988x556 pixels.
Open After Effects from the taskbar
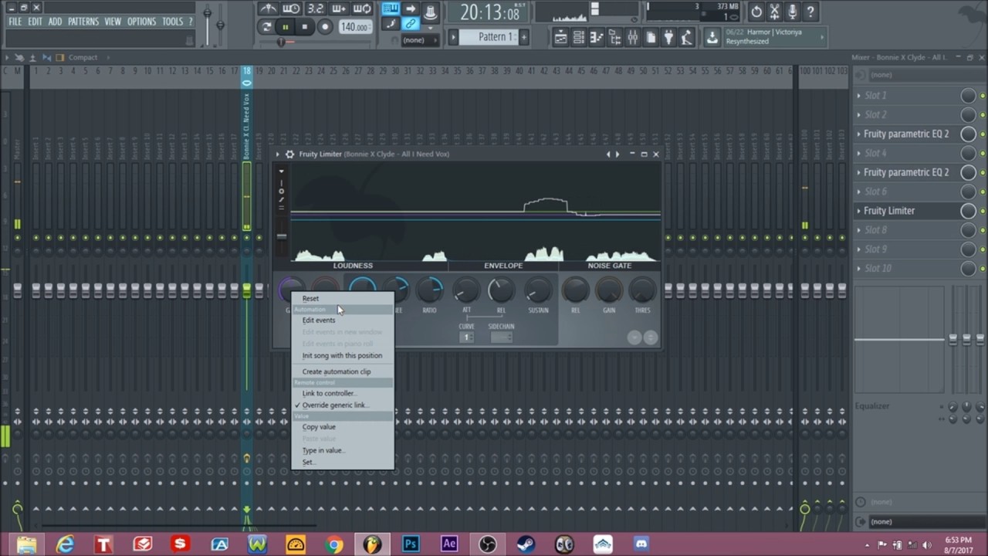click(x=449, y=544)
